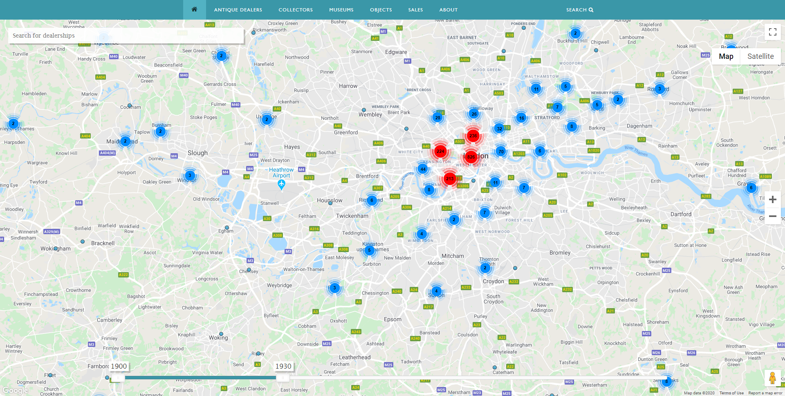Image resolution: width=785 pixels, height=396 pixels.
Task: Toggle fullscreen map view
Action: tap(772, 32)
